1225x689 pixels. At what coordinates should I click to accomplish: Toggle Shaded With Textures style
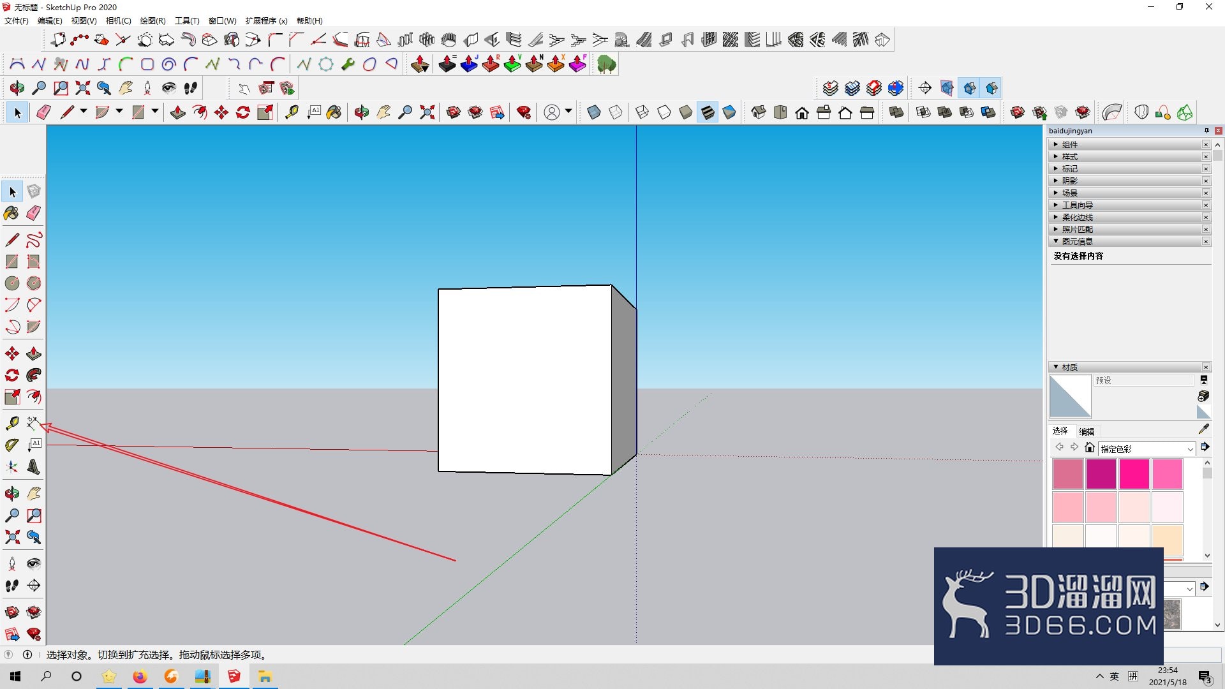708,113
